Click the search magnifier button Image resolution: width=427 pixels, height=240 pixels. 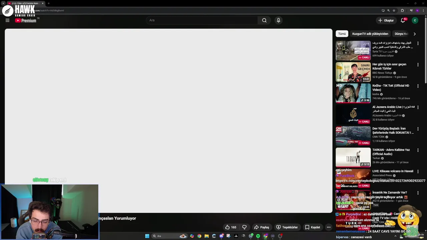(x=264, y=20)
